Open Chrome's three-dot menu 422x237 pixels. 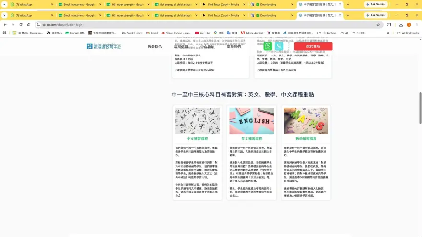pyautogui.click(x=417, y=25)
